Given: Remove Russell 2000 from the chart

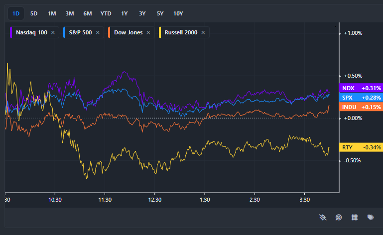Looking at the screenshot, I should [x=203, y=33].
